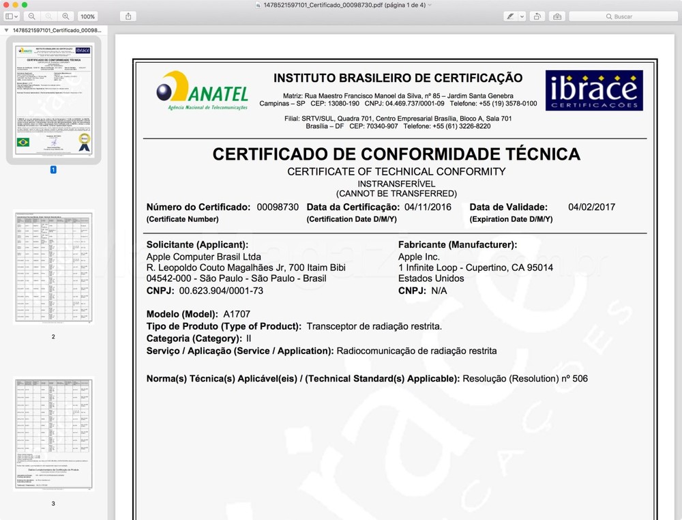Click the ibrace Certificações logo
The height and width of the screenshot is (520, 682).
click(x=593, y=90)
